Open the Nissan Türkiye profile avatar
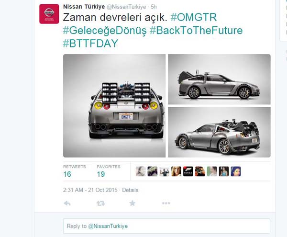The image size is (287, 237). click(x=49, y=14)
